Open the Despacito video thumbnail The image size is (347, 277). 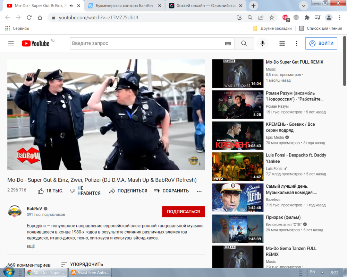click(x=238, y=167)
